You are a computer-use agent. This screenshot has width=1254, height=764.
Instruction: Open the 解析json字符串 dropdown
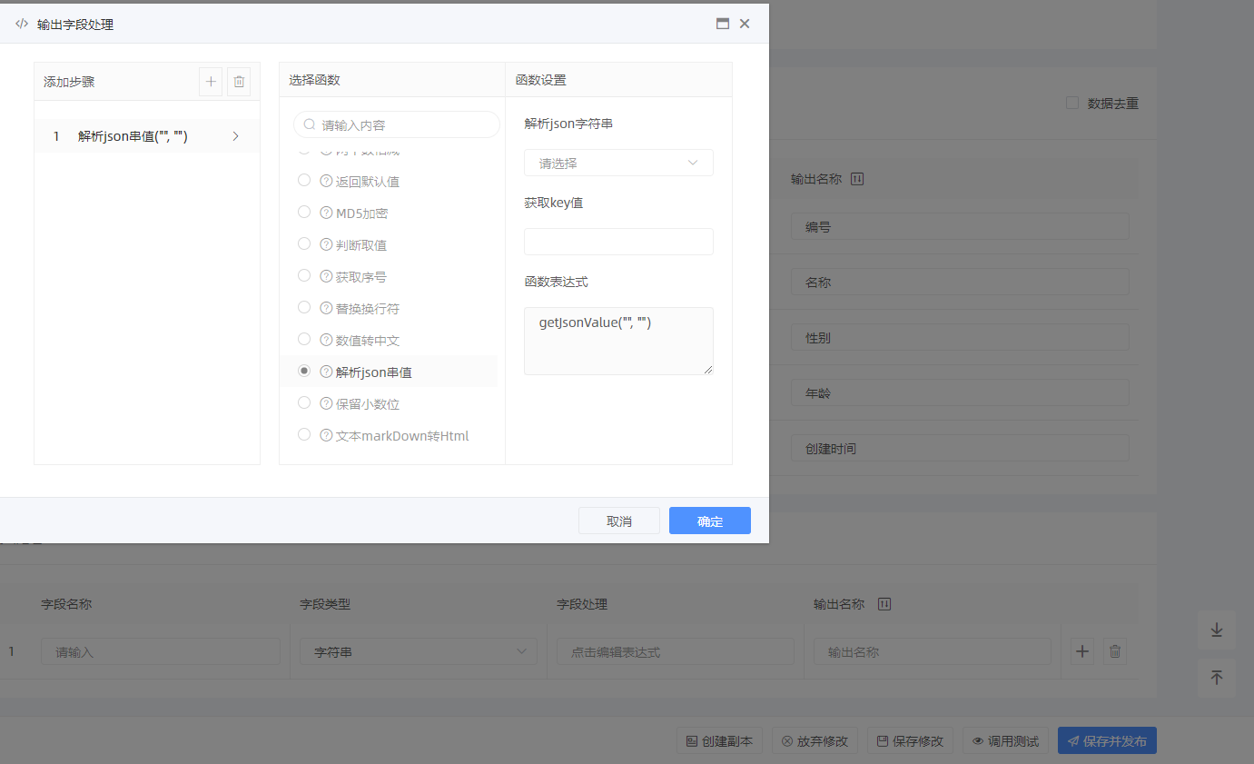click(x=618, y=164)
